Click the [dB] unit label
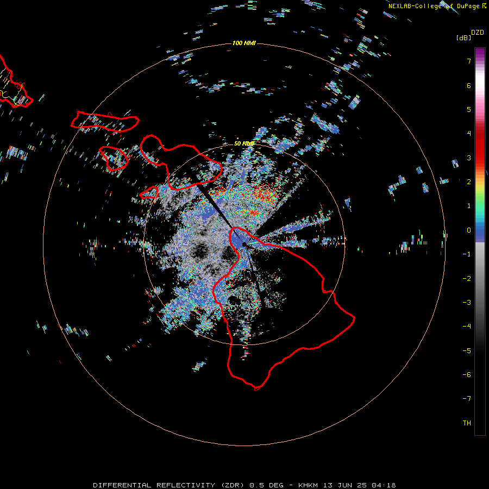Image resolution: width=489 pixels, height=489 pixels. pyautogui.click(x=464, y=37)
